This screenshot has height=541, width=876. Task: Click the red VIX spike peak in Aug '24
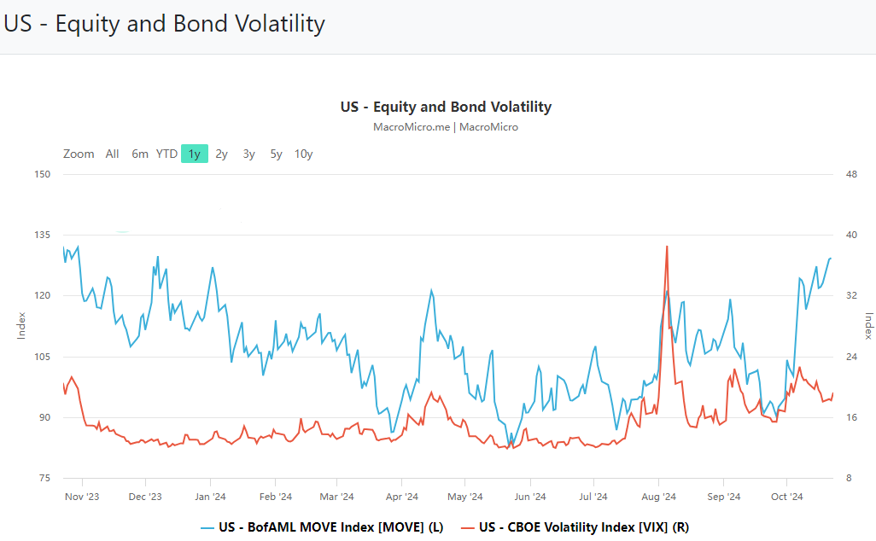[666, 247]
